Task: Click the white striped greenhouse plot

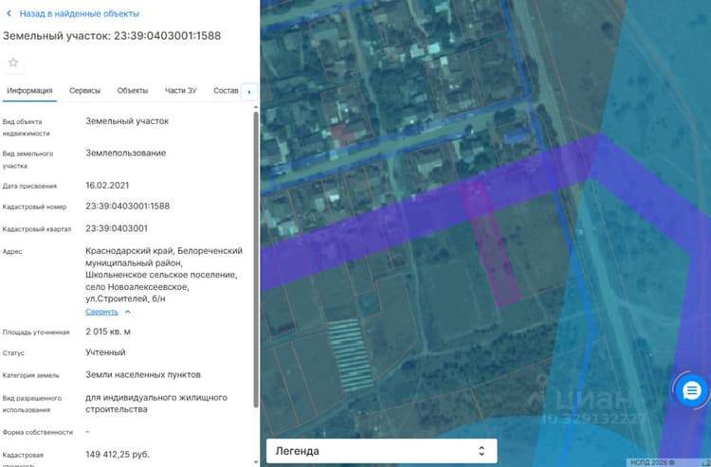Action: 351,354
